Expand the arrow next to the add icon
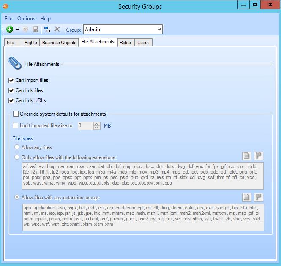This screenshot has width=281, height=266. tap(17, 30)
